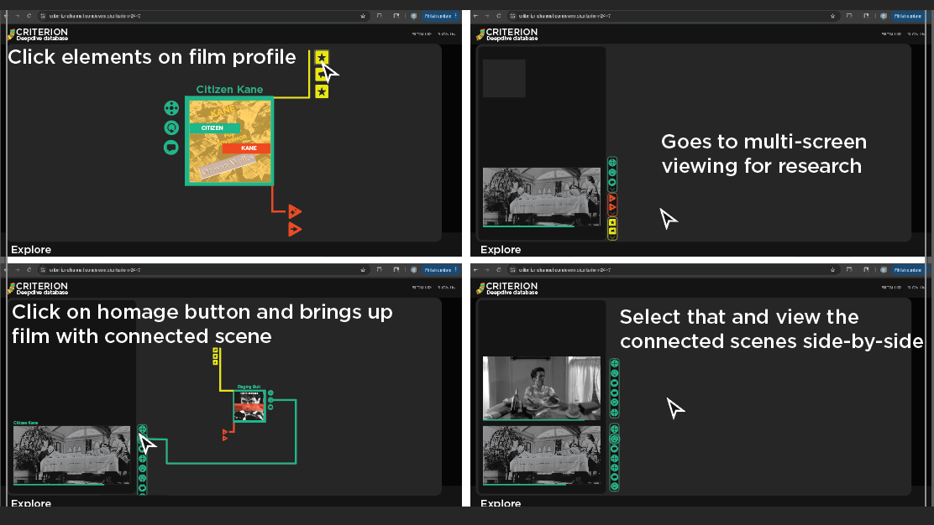Click 'Finish update' in the film profile panel browser

point(440,16)
